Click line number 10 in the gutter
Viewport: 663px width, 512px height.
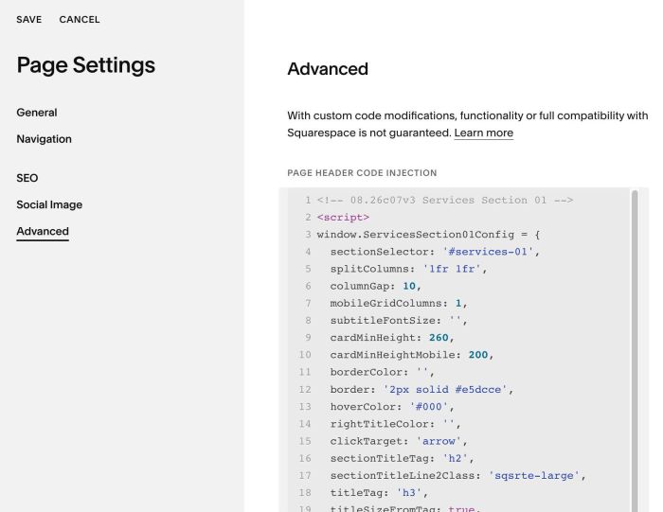point(305,355)
